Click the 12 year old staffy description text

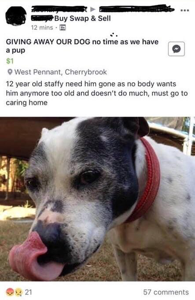97,93
